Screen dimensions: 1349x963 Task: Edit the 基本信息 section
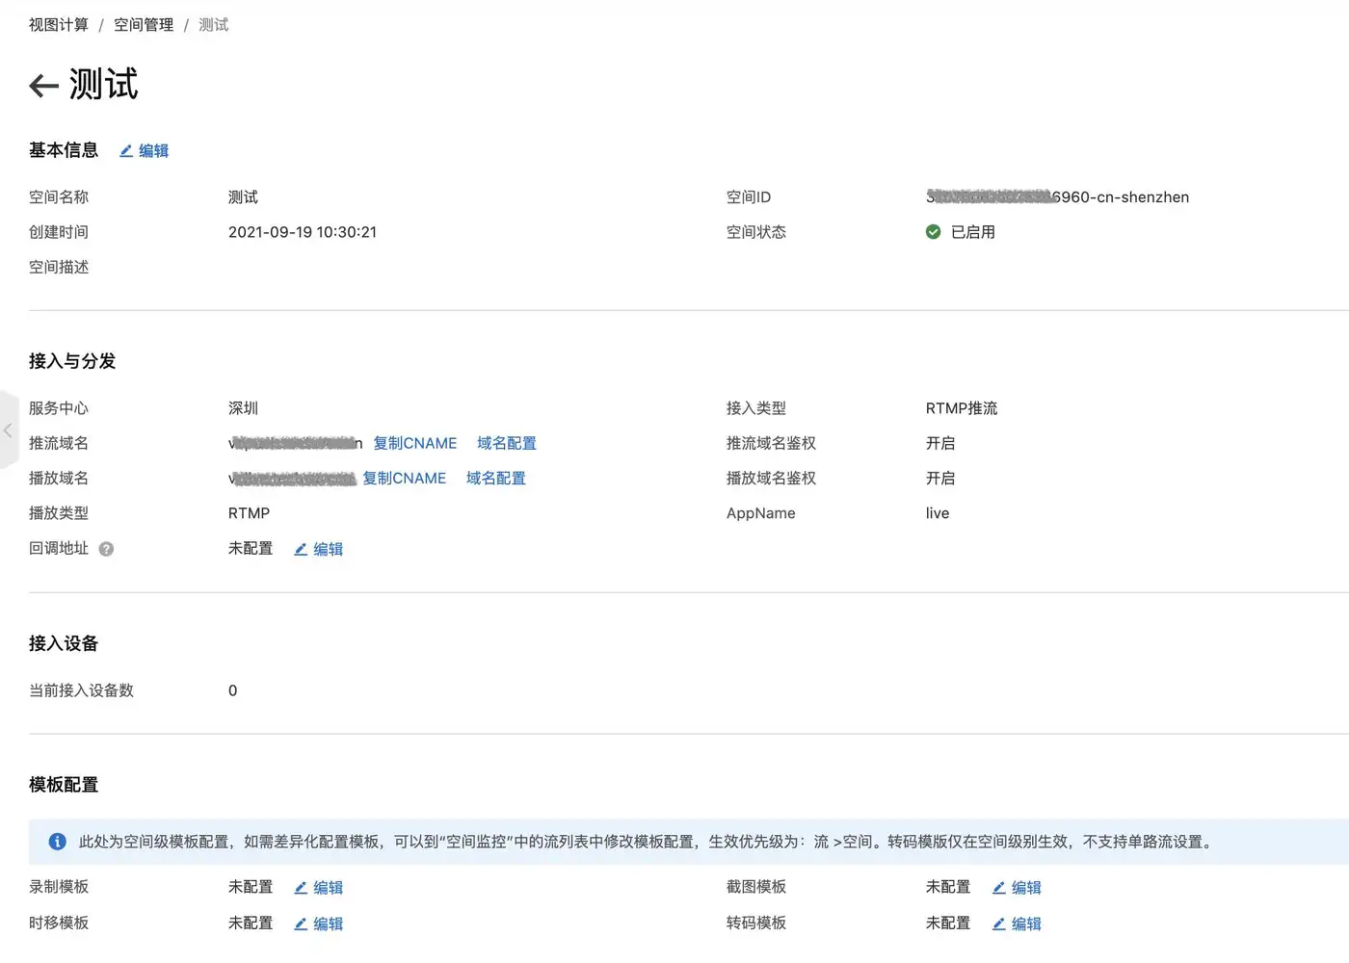[x=144, y=151]
